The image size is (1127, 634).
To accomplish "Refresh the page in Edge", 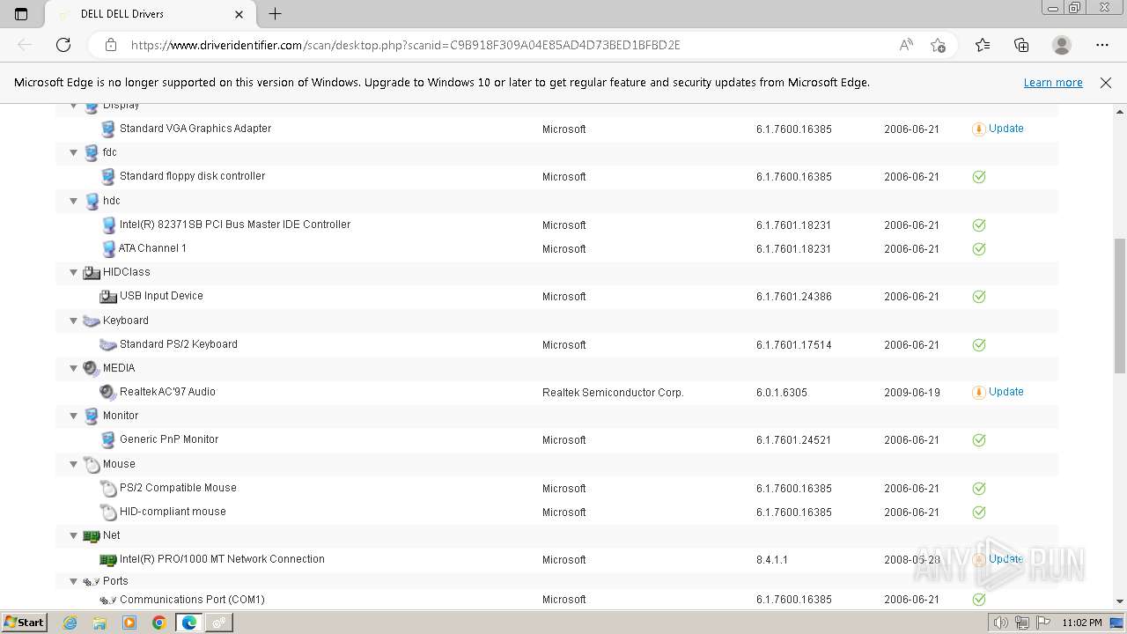I will tap(63, 45).
